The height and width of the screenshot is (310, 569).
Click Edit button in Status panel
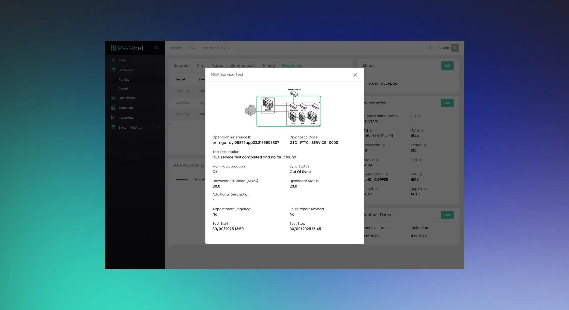tap(447, 66)
